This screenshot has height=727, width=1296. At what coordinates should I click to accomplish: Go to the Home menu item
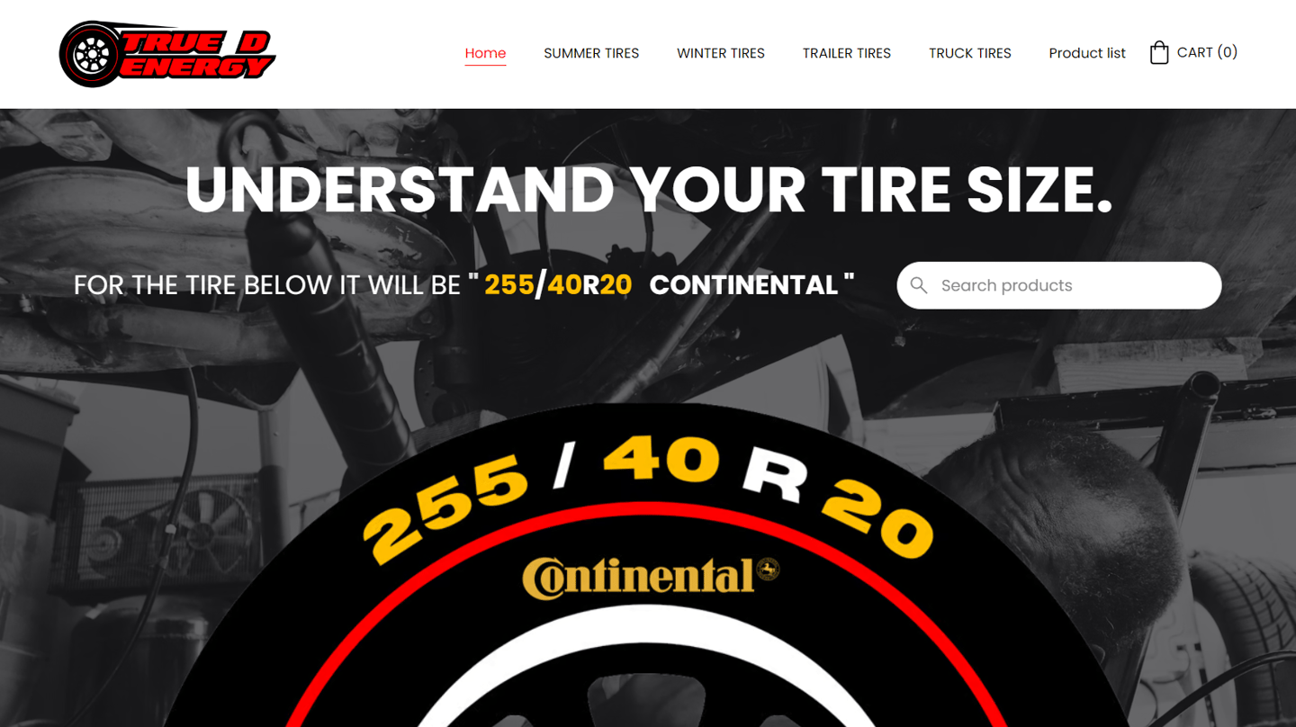coord(485,53)
